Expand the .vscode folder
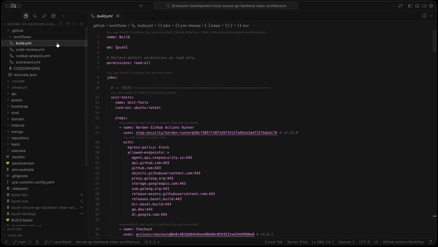The width and height of the screenshot is (438, 247). (45, 81)
